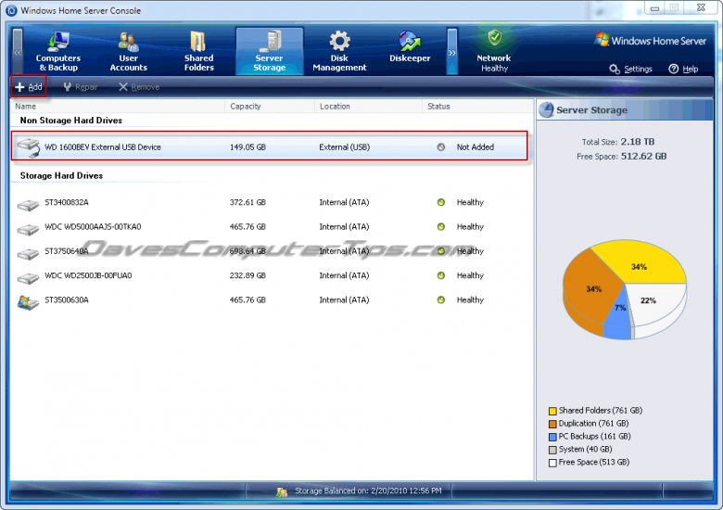Image resolution: width=723 pixels, height=510 pixels.
Task: Sort by the Status column header
Action: click(x=438, y=107)
